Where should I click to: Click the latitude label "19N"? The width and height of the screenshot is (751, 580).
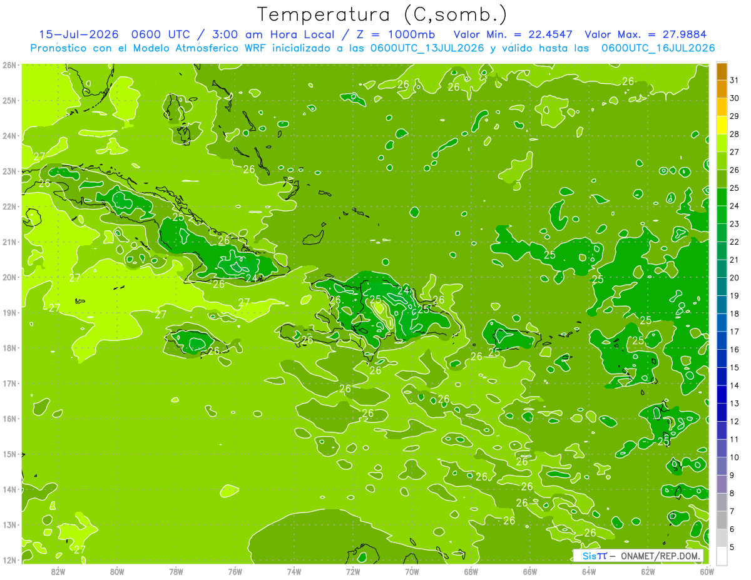(x=9, y=313)
